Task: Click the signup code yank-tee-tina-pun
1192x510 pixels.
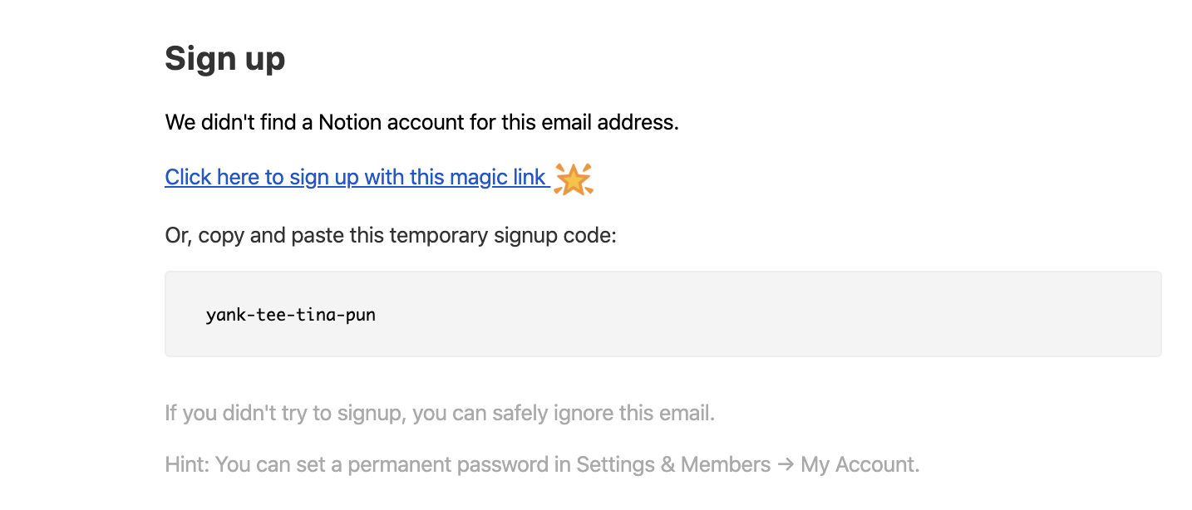Action: point(291,316)
